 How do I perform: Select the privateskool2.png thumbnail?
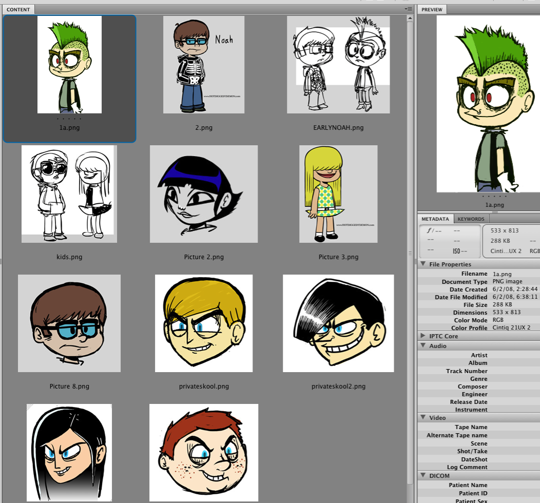pyautogui.click(x=339, y=323)
